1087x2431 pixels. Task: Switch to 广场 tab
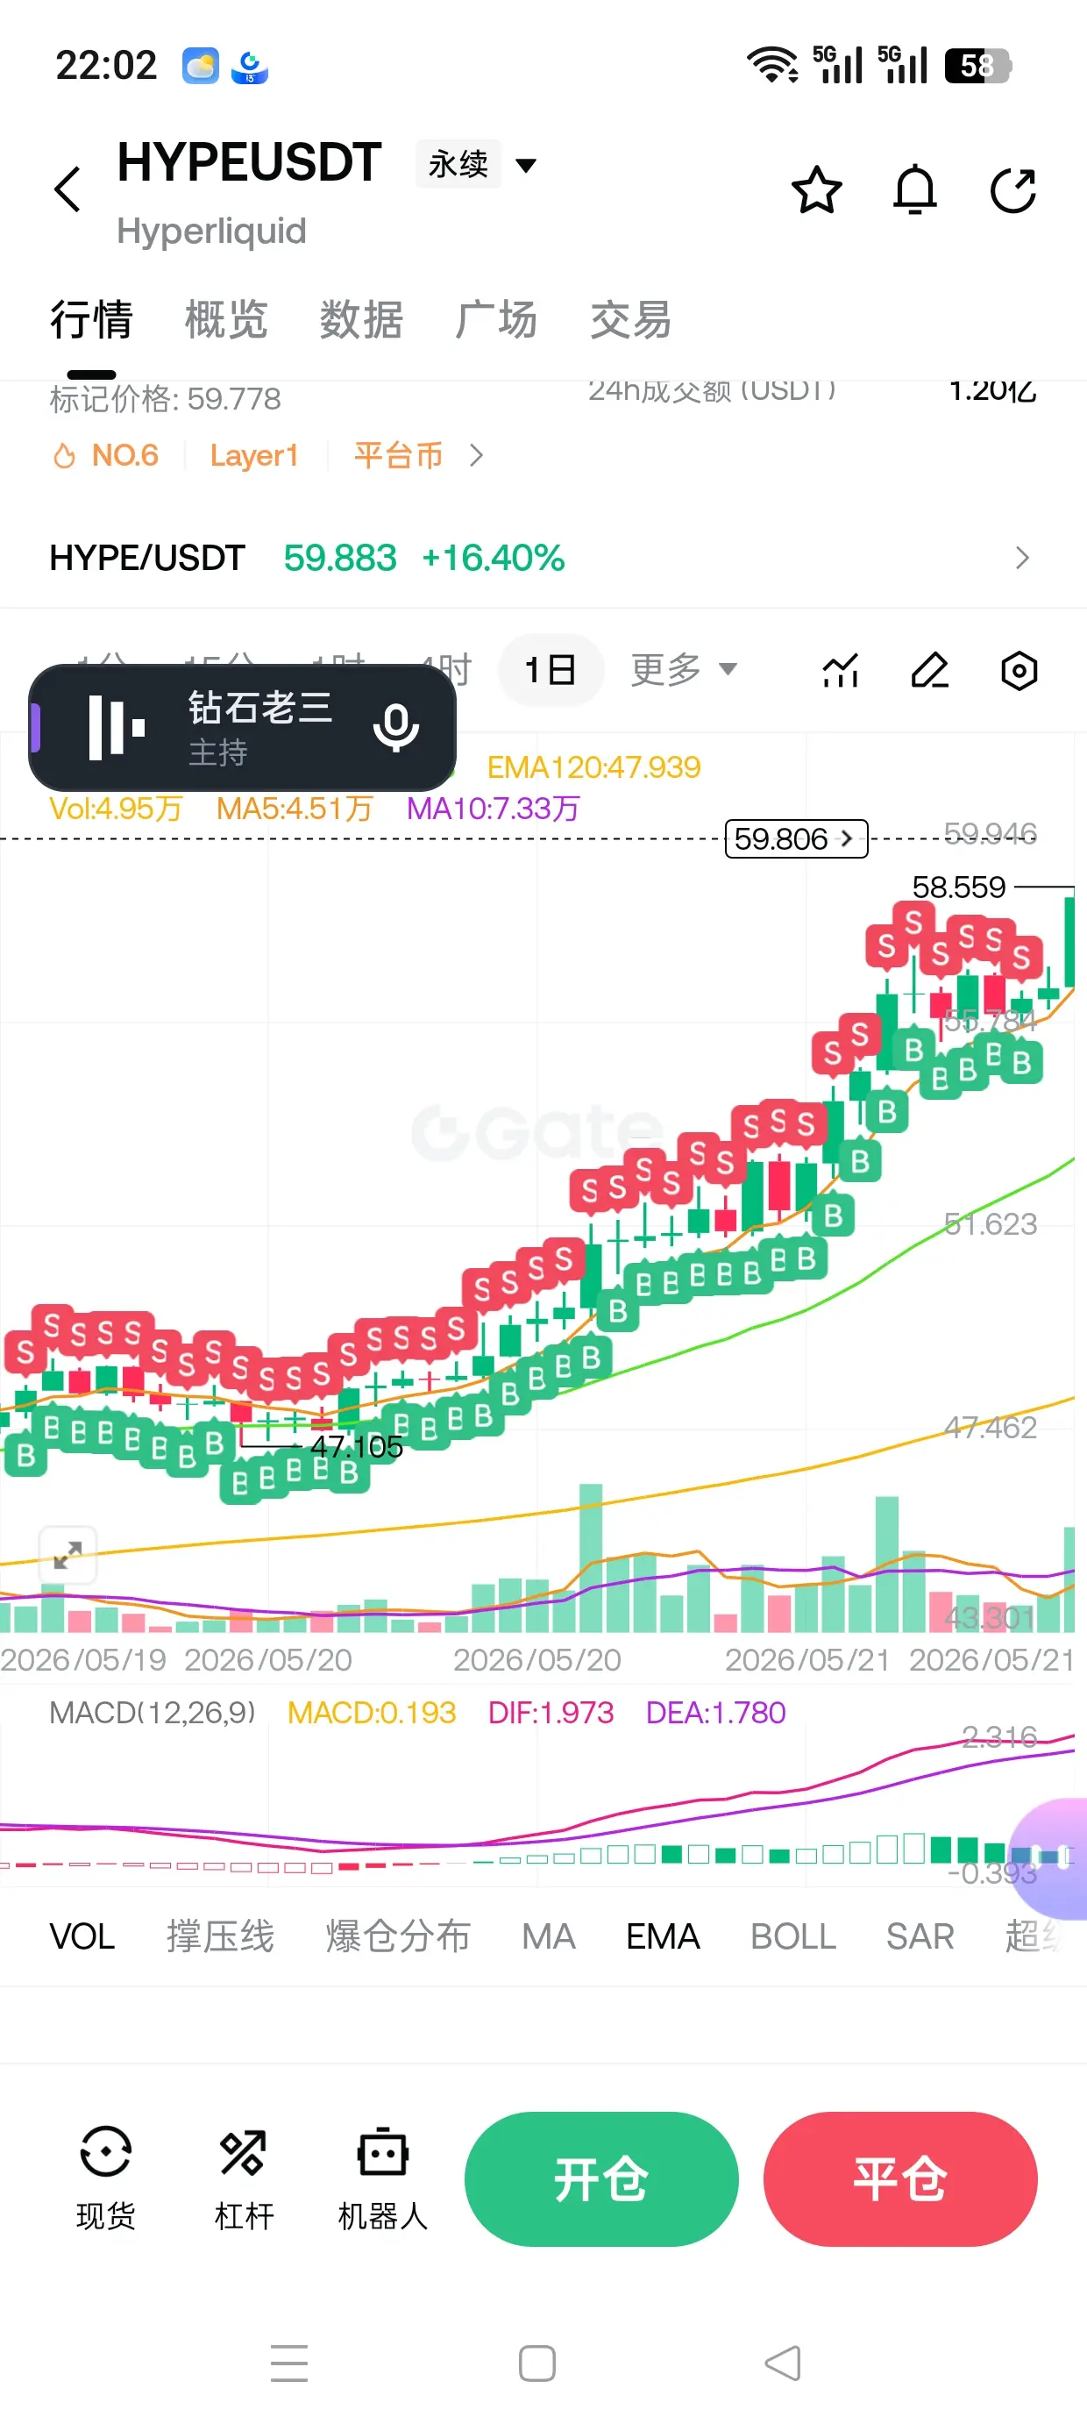point(496,319)
